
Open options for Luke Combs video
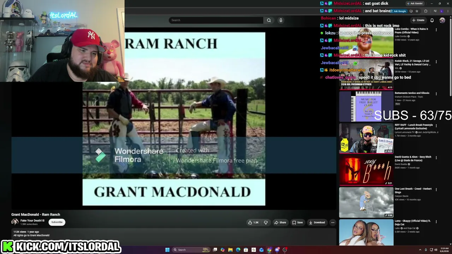tap(436, 30)
